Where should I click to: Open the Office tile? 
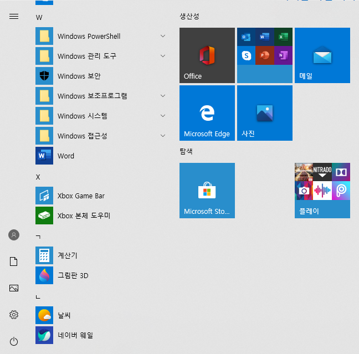pos(207,55)
